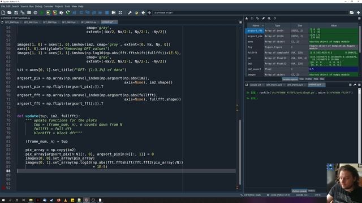Image resolution: width=362 pixels, height=203 pixels.
Task: Select the active untitled editor tab
Action: pyautogui.click(x=109, y=22)
